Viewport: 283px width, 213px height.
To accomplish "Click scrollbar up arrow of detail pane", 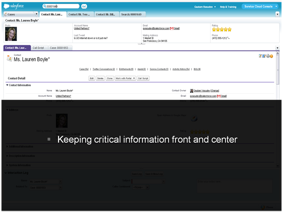I will point(278,53).
